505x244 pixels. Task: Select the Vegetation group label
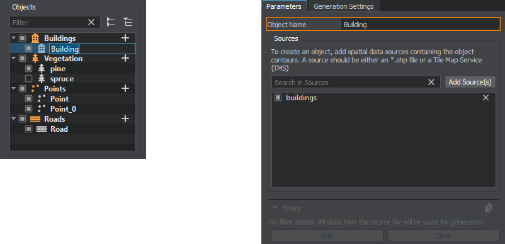[x=63, y=59]
